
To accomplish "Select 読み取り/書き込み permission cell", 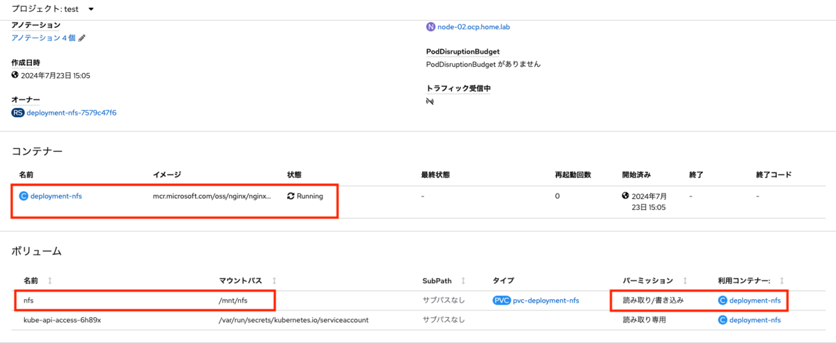I will click(x=653, y=301).
